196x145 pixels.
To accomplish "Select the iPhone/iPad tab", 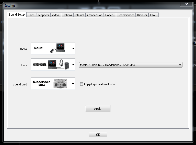I will click(x=95, y=15).
